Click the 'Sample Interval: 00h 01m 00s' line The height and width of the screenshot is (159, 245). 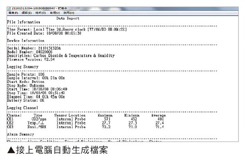click(x=36, y=78)
